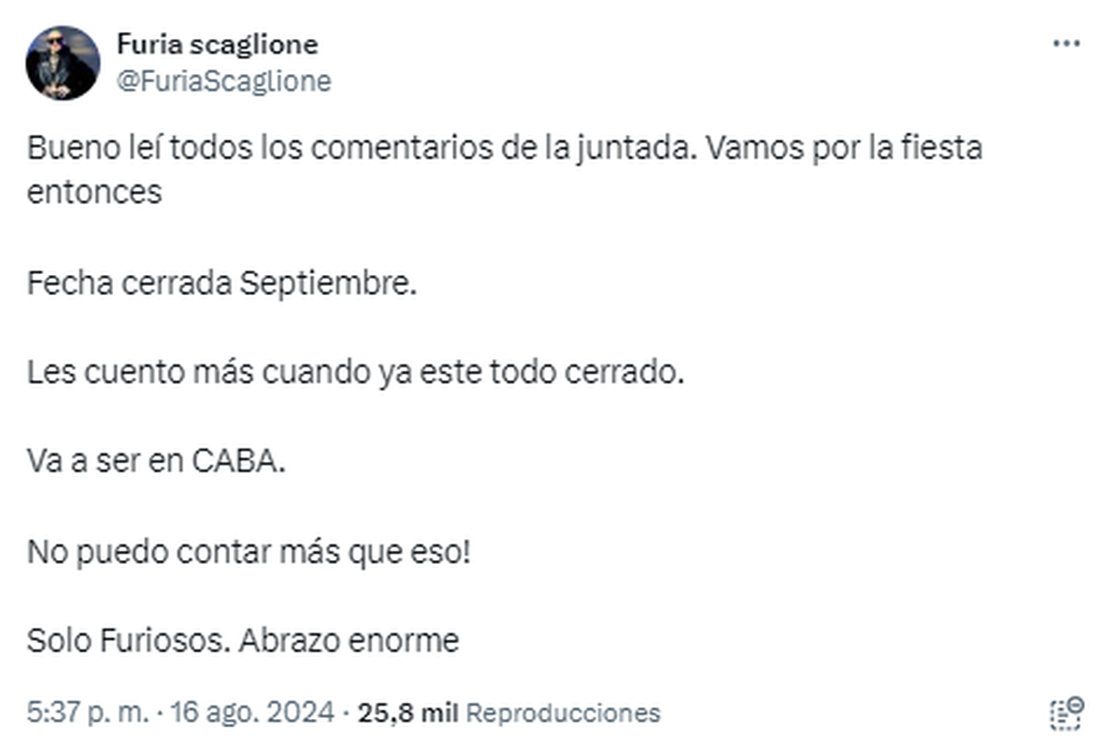Click the 'Va a ser en CABA.' line
1096x750 pixels.
[156, 462]
